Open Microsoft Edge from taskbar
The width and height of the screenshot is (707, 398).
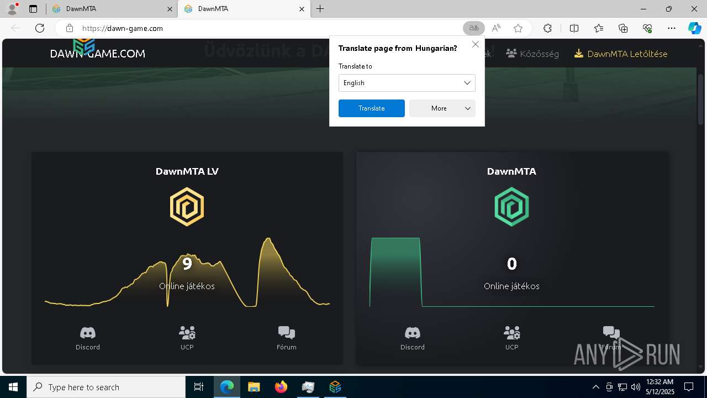coord(227,387)
